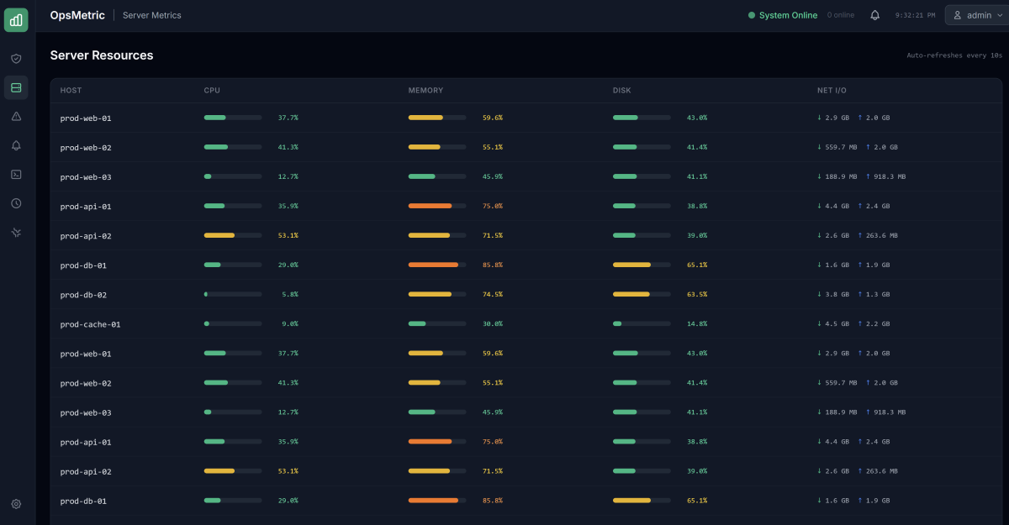Screen dimensions: 1009x525
Task: Open the sidebar notifications bell icon
Action: [16, 145]
